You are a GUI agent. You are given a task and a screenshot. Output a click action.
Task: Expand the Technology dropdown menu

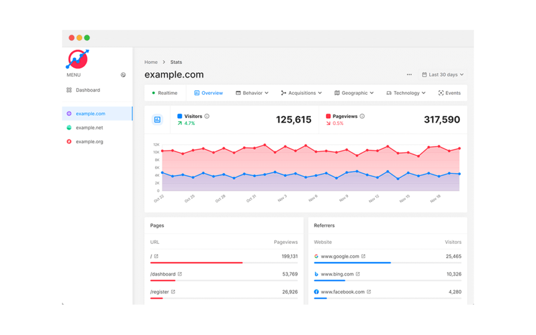tap(406, 93)
